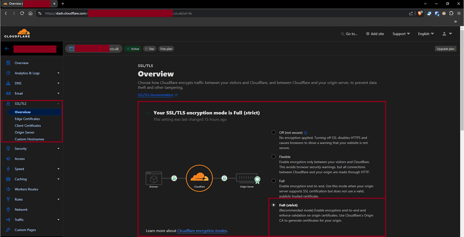
Task: Open the browser hamburger menu
Action: pyautogui.click(x=459, y=13)
